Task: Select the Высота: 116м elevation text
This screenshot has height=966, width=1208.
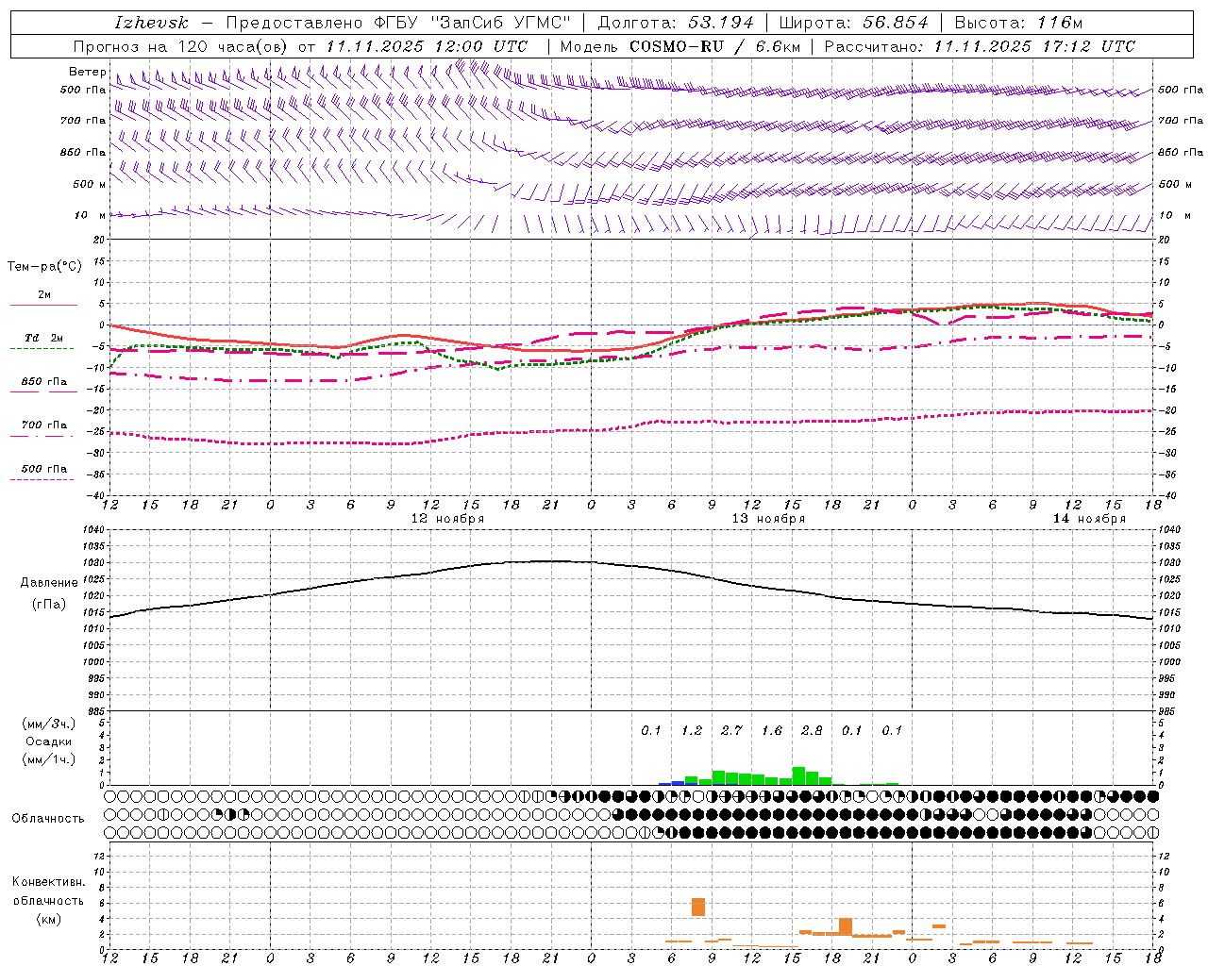Action: tap(1018, 23)
